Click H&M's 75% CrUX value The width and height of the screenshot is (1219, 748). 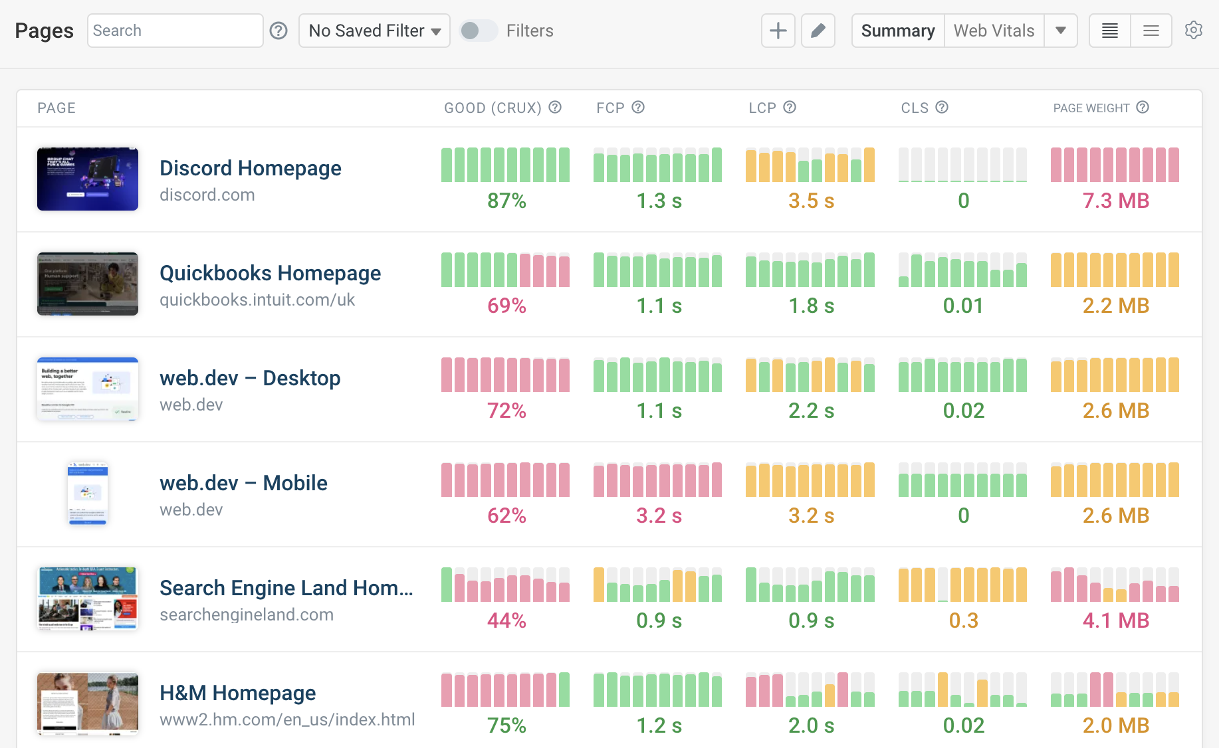click(506, 725)
